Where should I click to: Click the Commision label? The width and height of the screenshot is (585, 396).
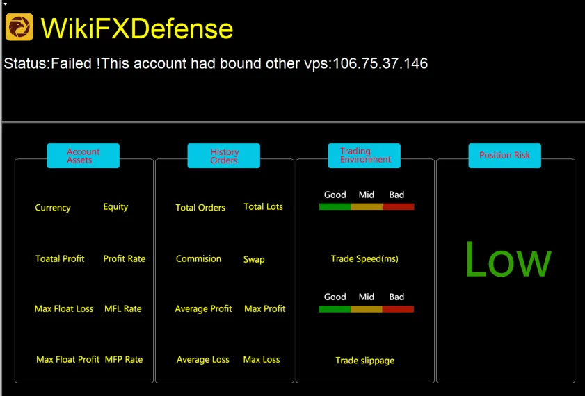(198, 258)
